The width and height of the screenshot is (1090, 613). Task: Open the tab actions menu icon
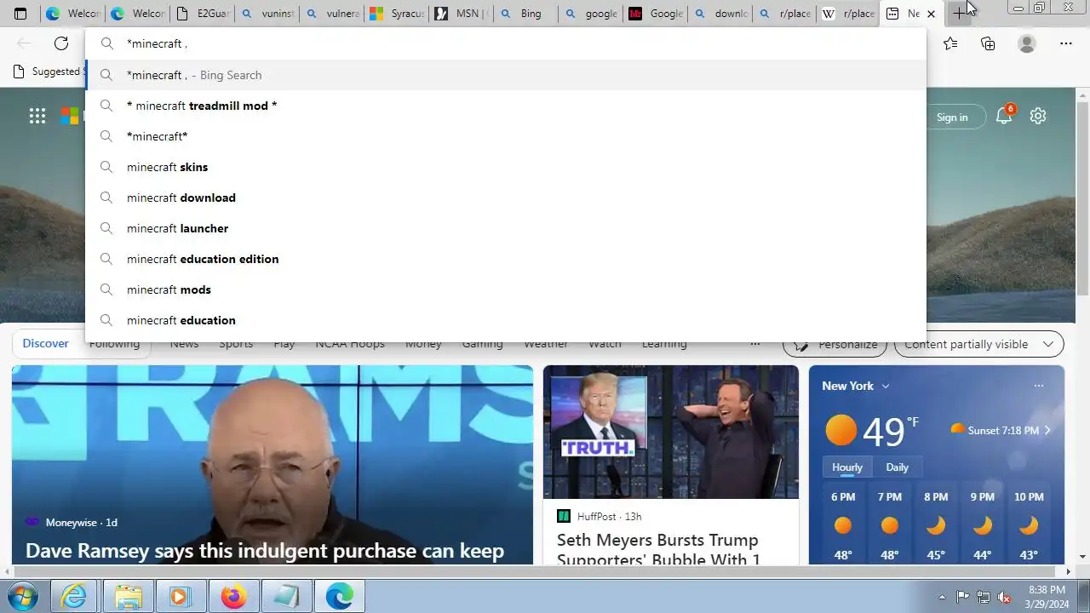(x=20, y=14)
